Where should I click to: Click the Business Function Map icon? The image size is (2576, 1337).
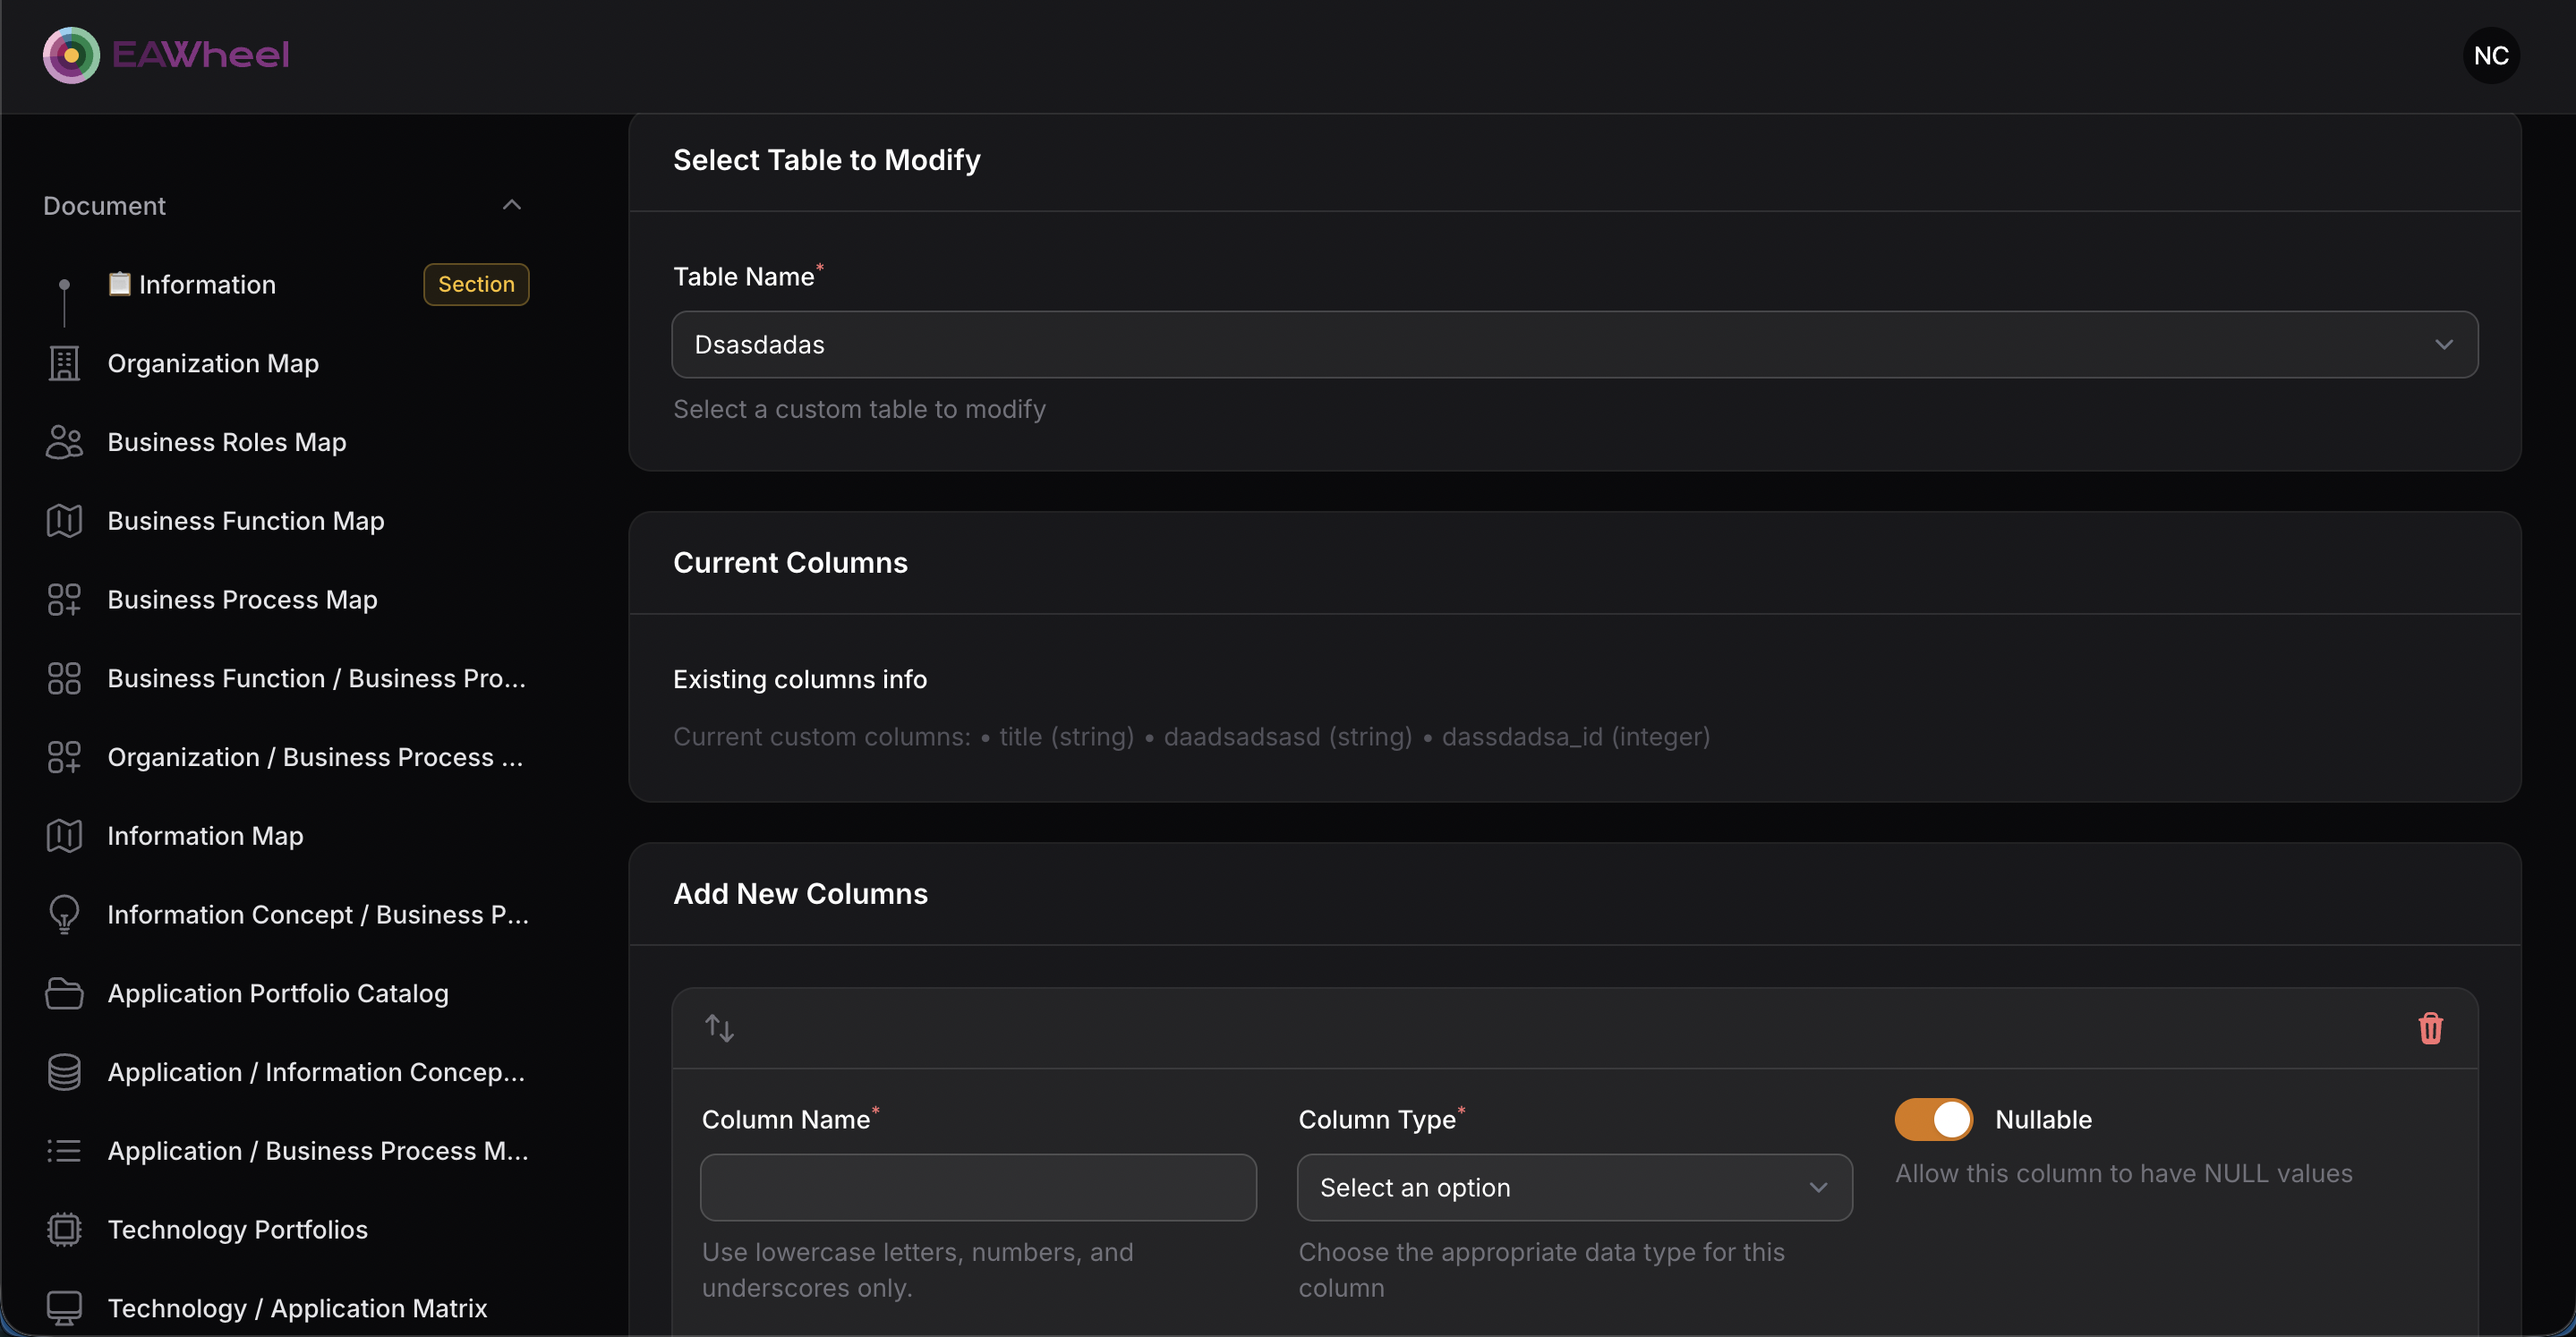tap(64, 521)
